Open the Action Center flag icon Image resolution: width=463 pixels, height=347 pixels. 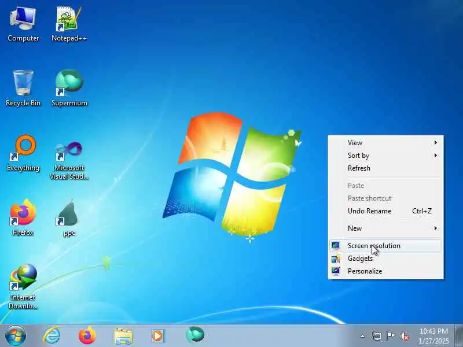click(390, 336)
